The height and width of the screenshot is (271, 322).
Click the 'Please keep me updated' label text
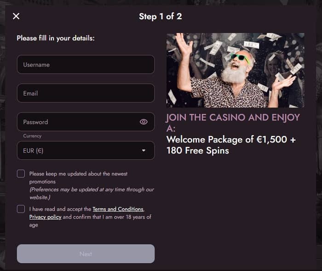(x=78, y=177)
